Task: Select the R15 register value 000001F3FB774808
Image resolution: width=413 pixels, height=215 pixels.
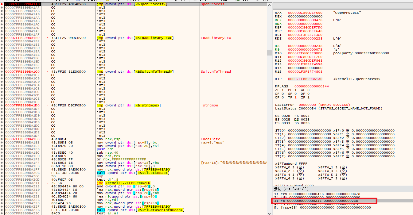Action: pyautogui.click(x=305, y=72)
